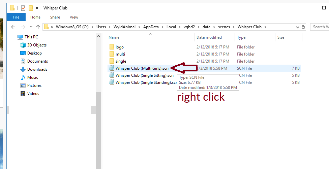Open the Share ribbon tab
This screenshot has width=329, height=169.
click(x=55, y=17)
